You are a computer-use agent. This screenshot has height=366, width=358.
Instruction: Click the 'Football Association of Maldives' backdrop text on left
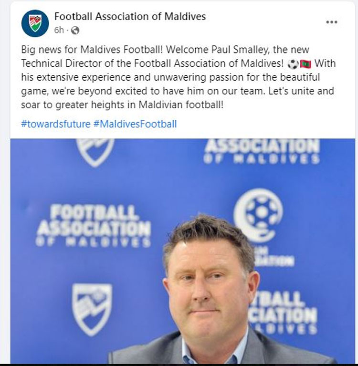click(94, 225)
